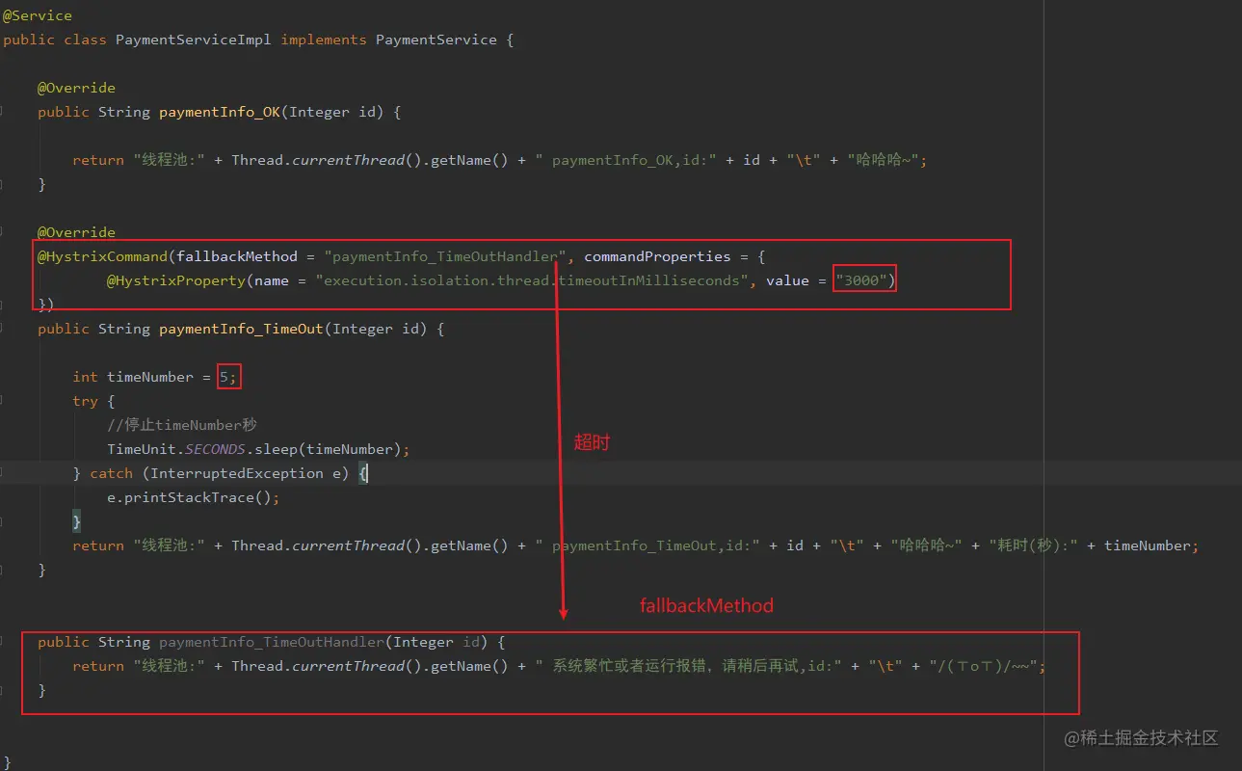Screen dimensions: 1242x771
Task: Click the implements keyword
Action: pyautogui.click(x=324, y=40)
